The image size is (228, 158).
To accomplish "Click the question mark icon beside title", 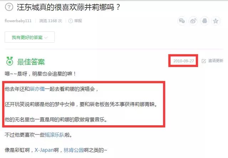I will click(x=9, y=7).
